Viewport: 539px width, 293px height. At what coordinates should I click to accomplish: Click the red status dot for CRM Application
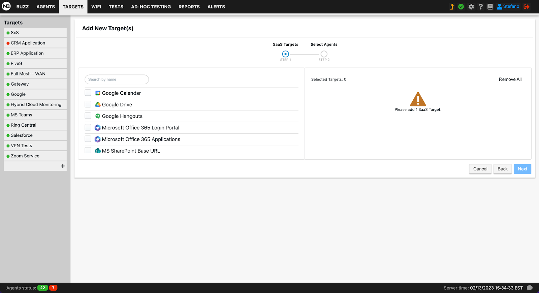[8, 43]
